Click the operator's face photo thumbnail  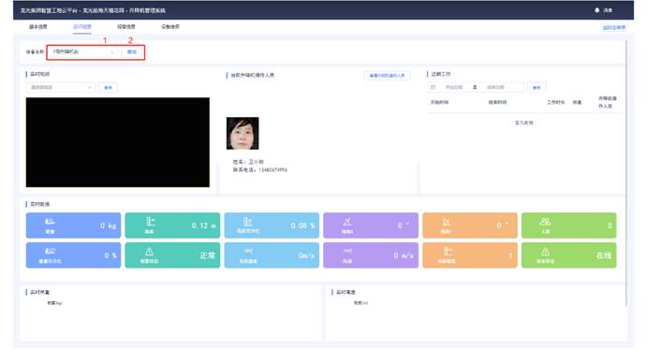pyautogui.click(x=243, y=133)
